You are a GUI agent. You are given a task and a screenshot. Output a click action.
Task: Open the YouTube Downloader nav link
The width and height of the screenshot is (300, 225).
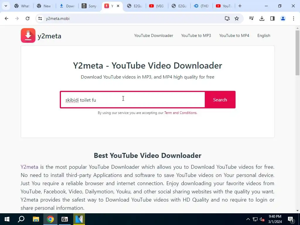pyautogui.click(x=154, y=35)
